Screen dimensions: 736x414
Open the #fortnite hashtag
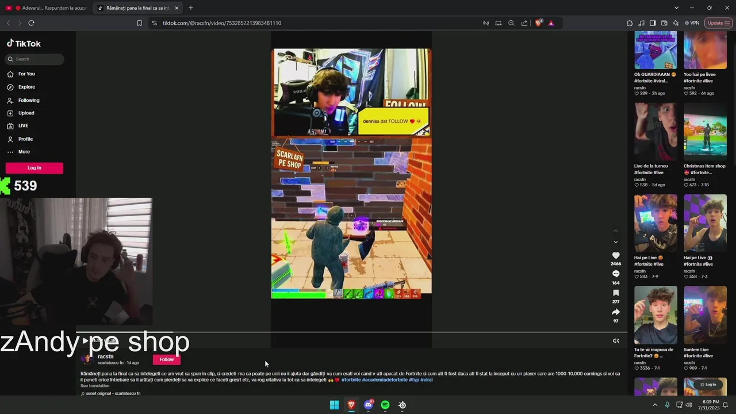tap(351, 380)
